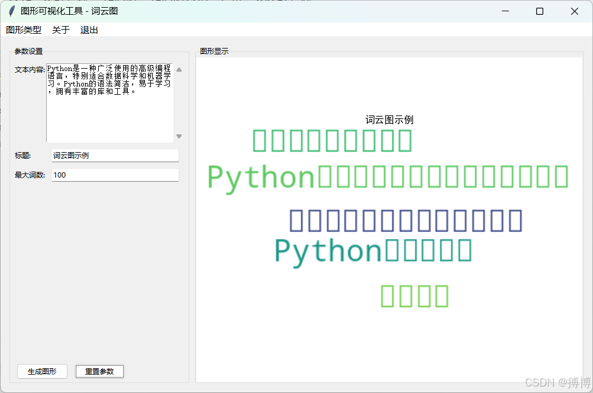Click the 标题 input field
This screenshot has width=593, height=393.
click(x=115, y=156)
